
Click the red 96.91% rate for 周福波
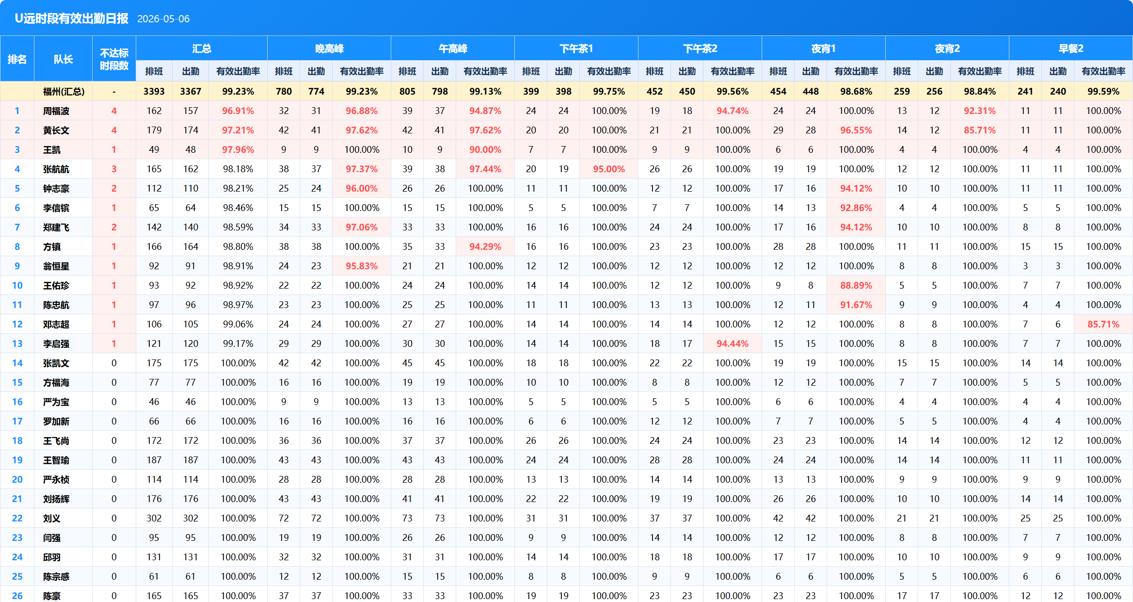[x=238, y=111]
